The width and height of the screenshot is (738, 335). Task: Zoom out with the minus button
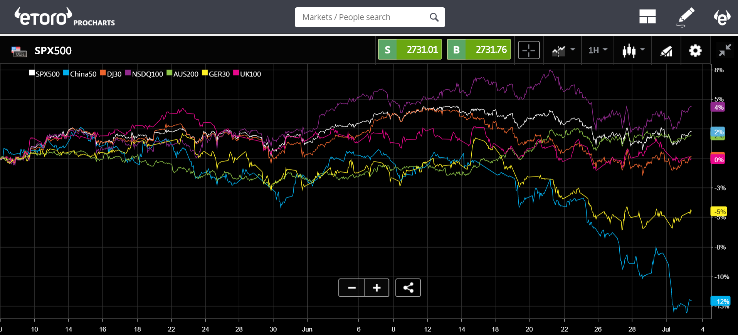[351, 288]
